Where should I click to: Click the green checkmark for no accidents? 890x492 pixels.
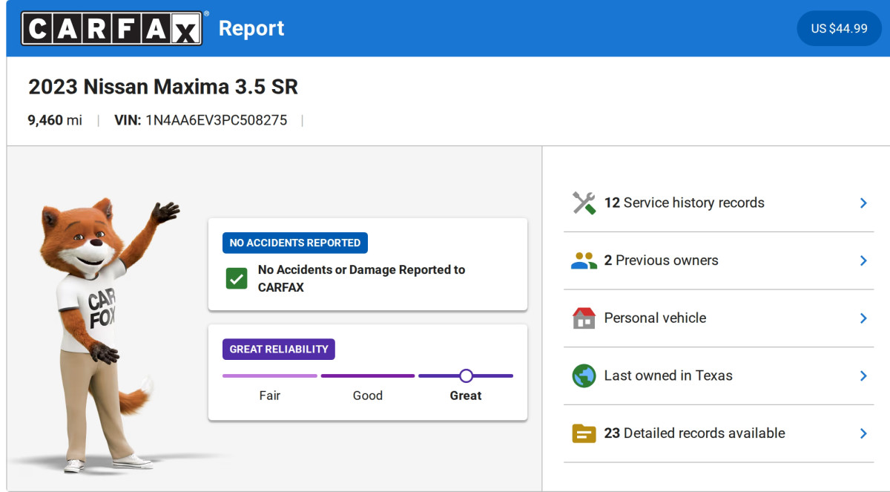point(237,278)
